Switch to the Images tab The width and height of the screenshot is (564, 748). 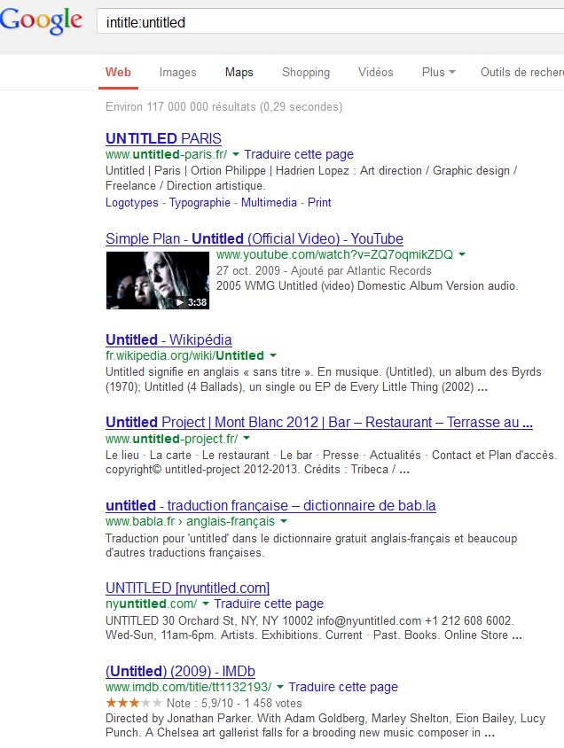pos(177,73)
